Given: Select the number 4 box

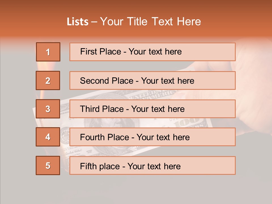Looking at the screenshot, I should (48, 137).
